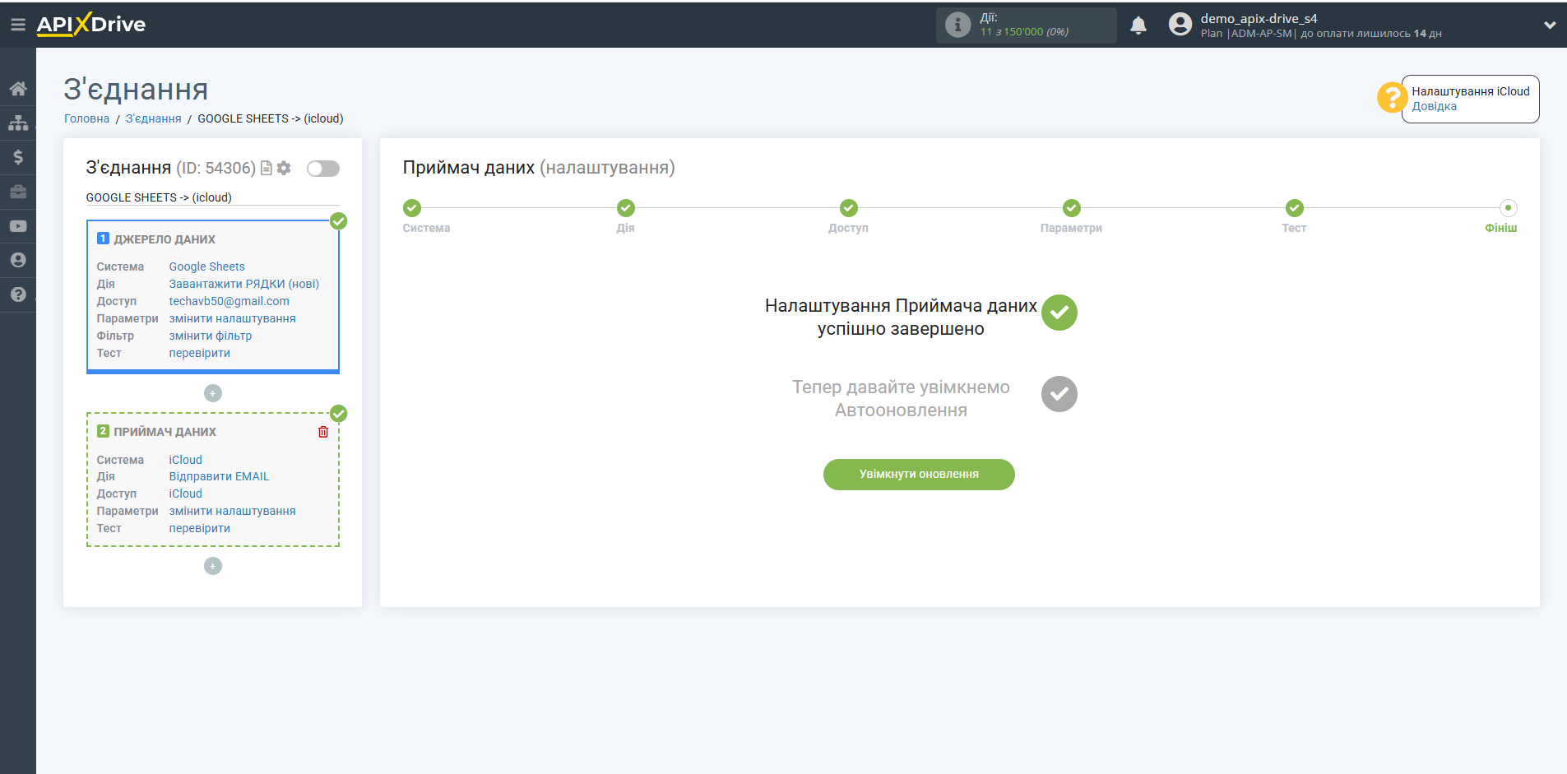
Task: Open the connection settings gear icon
Action: point(284,168)
